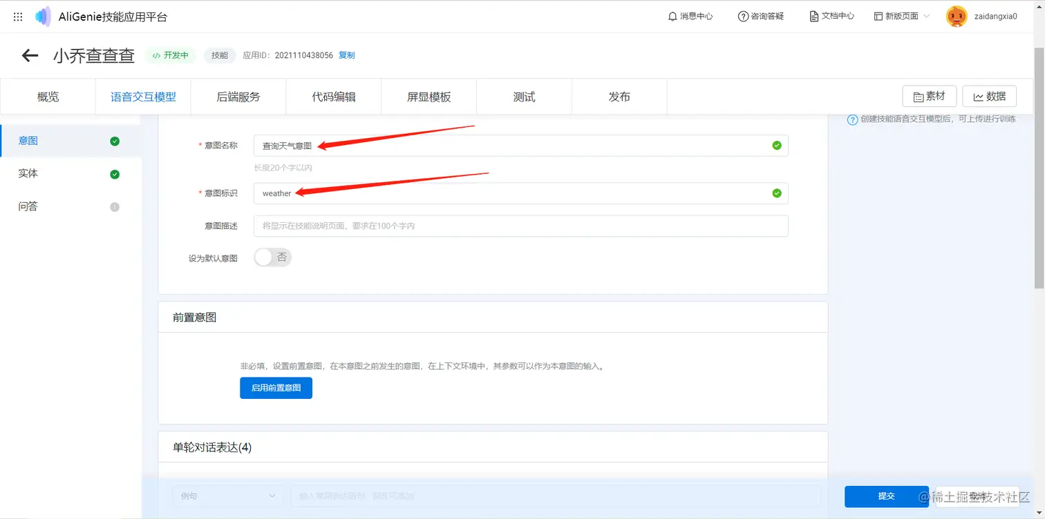This screenshot has height=519, width=1045.
Task: Click the 复制 link next to application ID
Action: [346, 55]
